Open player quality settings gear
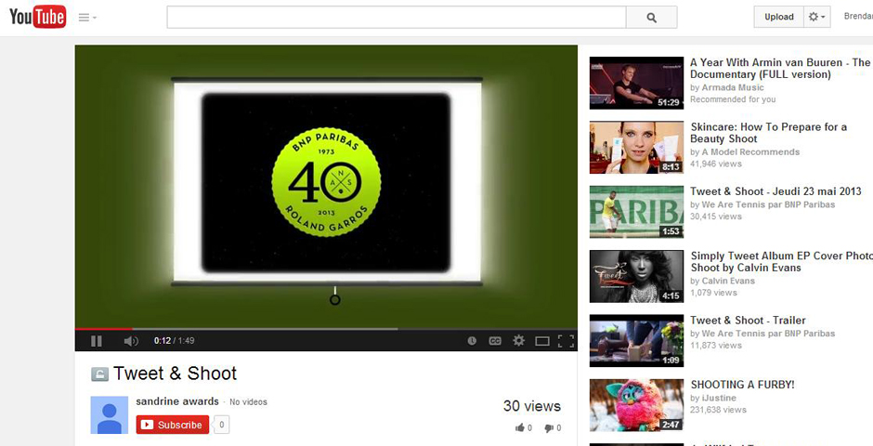 point(519,340)
